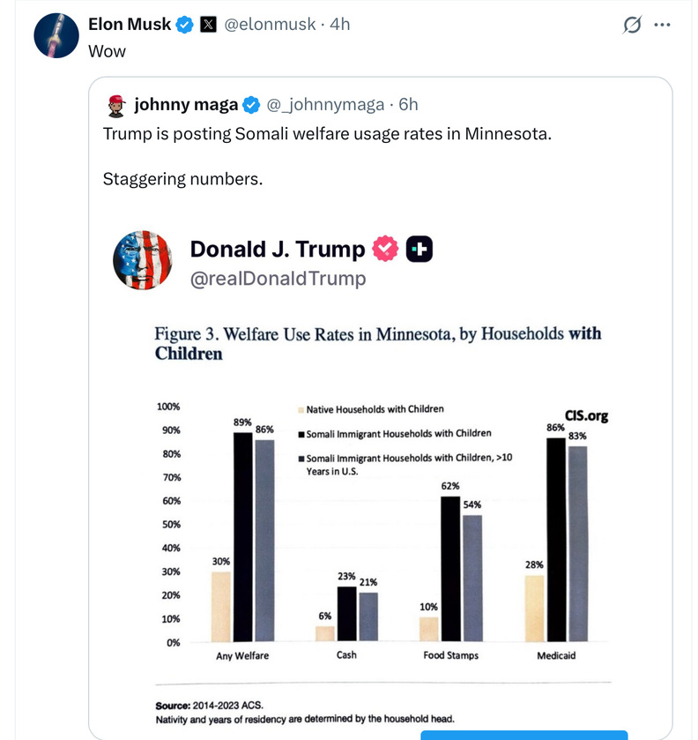The width and height of the screenshot is (698, 740).
Task: Open the three-dot more options menu
Action: click(x=662, y=25)
